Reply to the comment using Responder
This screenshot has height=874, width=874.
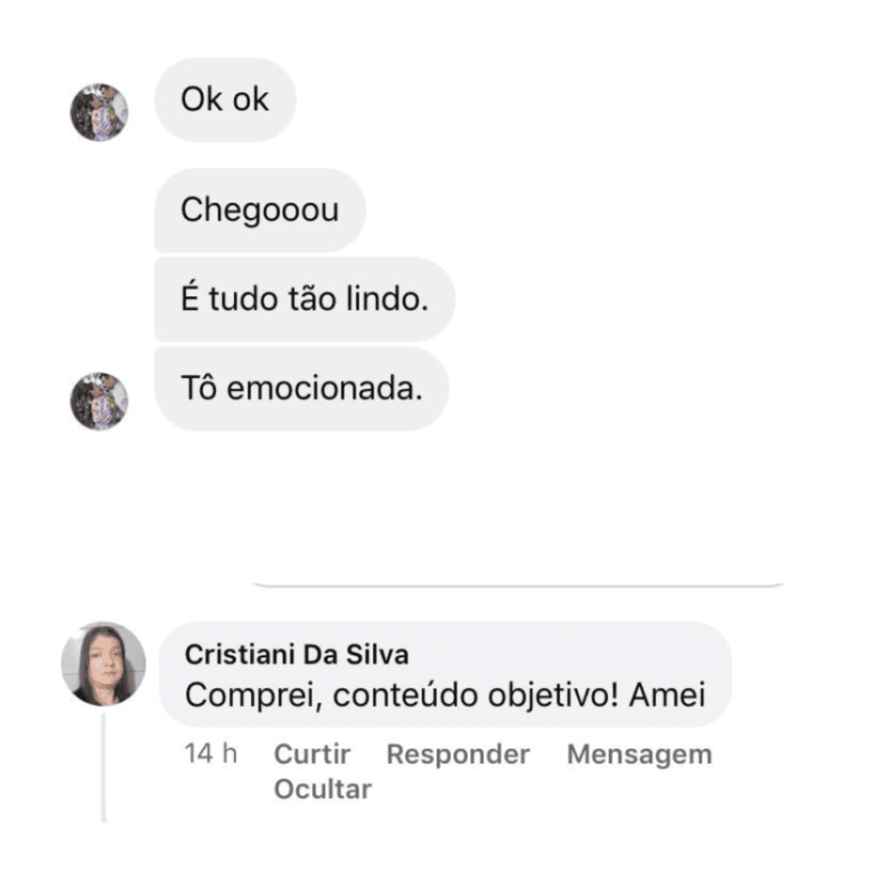(x=458, y=755)
